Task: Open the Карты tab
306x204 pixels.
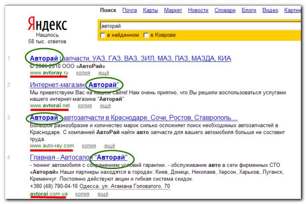Action: [150, 10]
